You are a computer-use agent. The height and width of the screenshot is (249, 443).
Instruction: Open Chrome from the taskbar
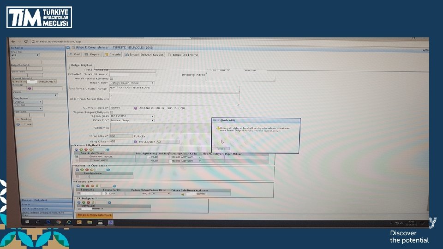59,222
